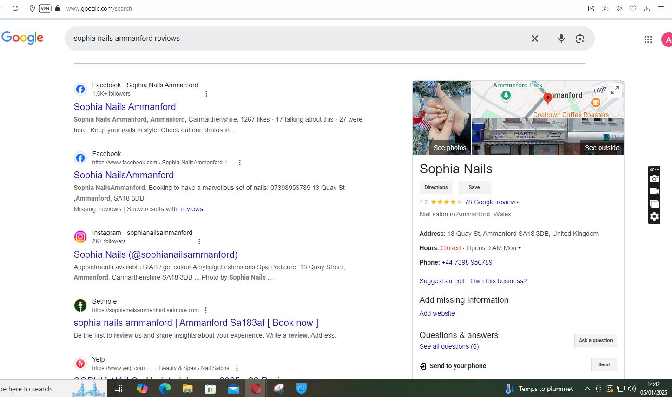Image resolution: width=672 pixels, height=397 pixels.
Task: Open 'See photos' thumbnail of Sophia Nails
Action: (x=442, y=118)
